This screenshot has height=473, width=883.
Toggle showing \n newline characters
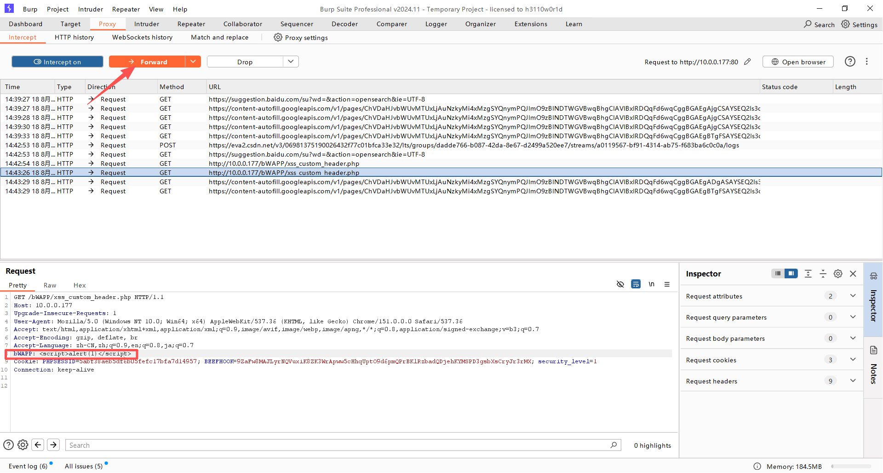651,284
